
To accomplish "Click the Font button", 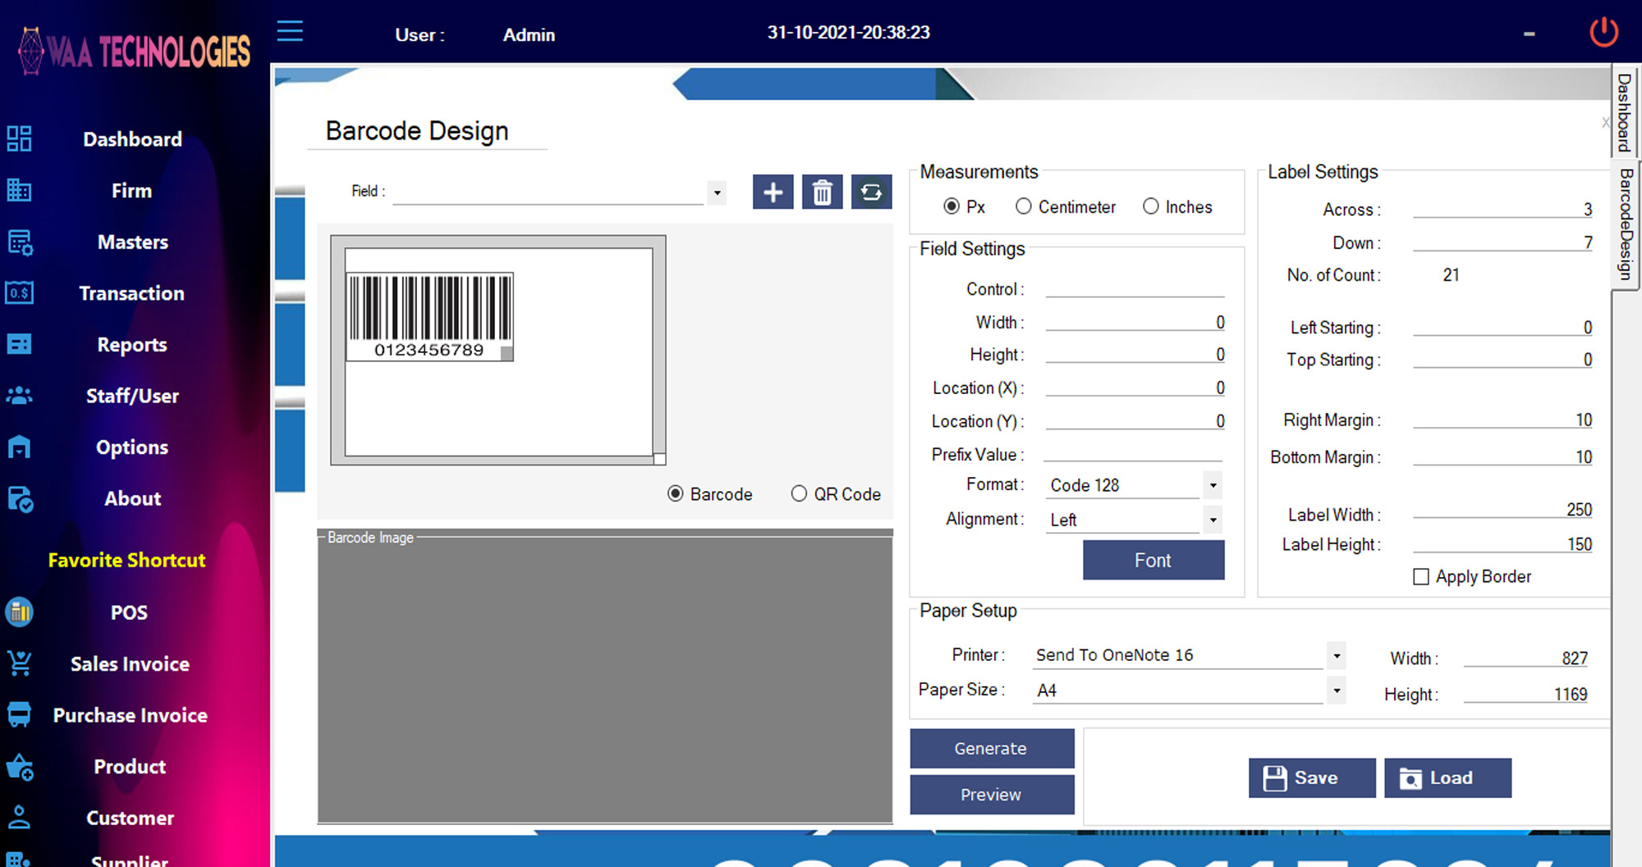I will tap(1154, 560).
